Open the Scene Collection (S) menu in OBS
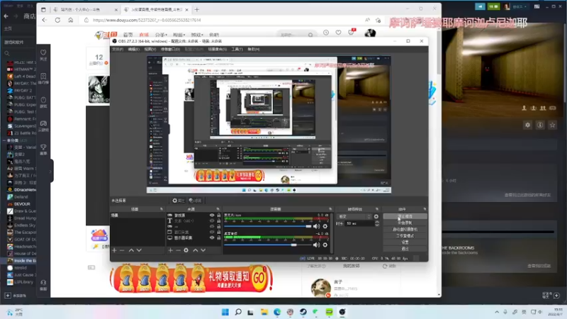The image size is (567, 319). 218,49
